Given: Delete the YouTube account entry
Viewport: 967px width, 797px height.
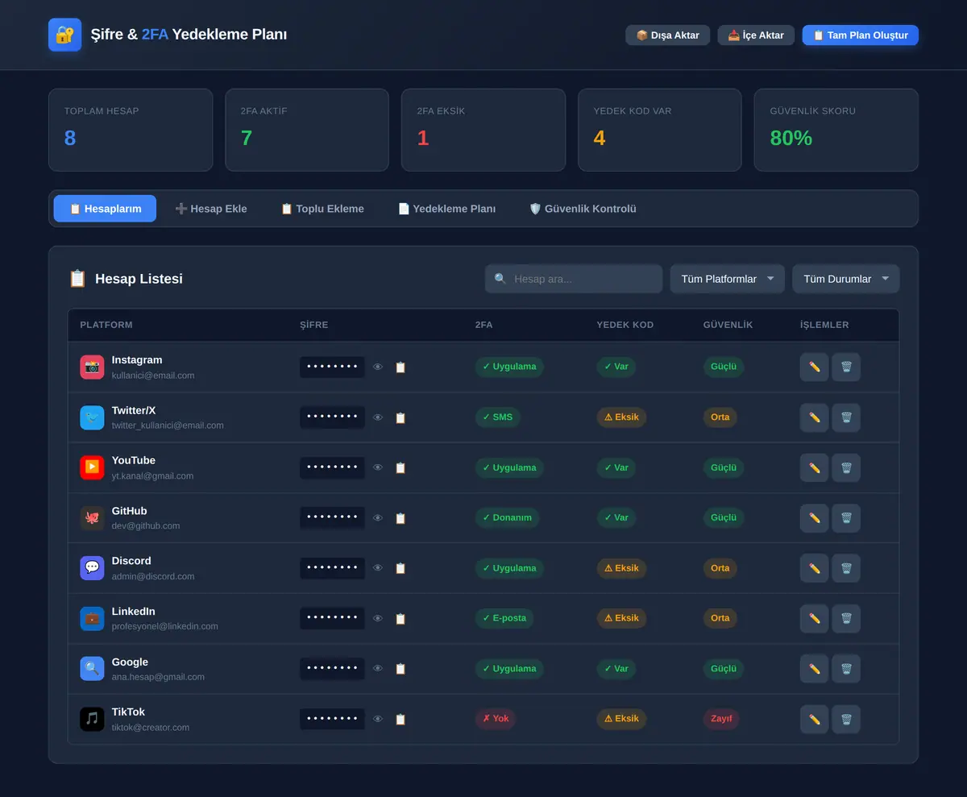Looking at the screenshot, I should [846, 467].
